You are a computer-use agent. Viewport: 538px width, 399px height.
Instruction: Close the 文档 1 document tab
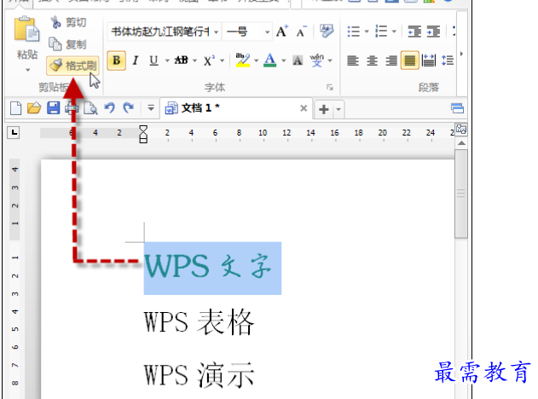point(304,108)
